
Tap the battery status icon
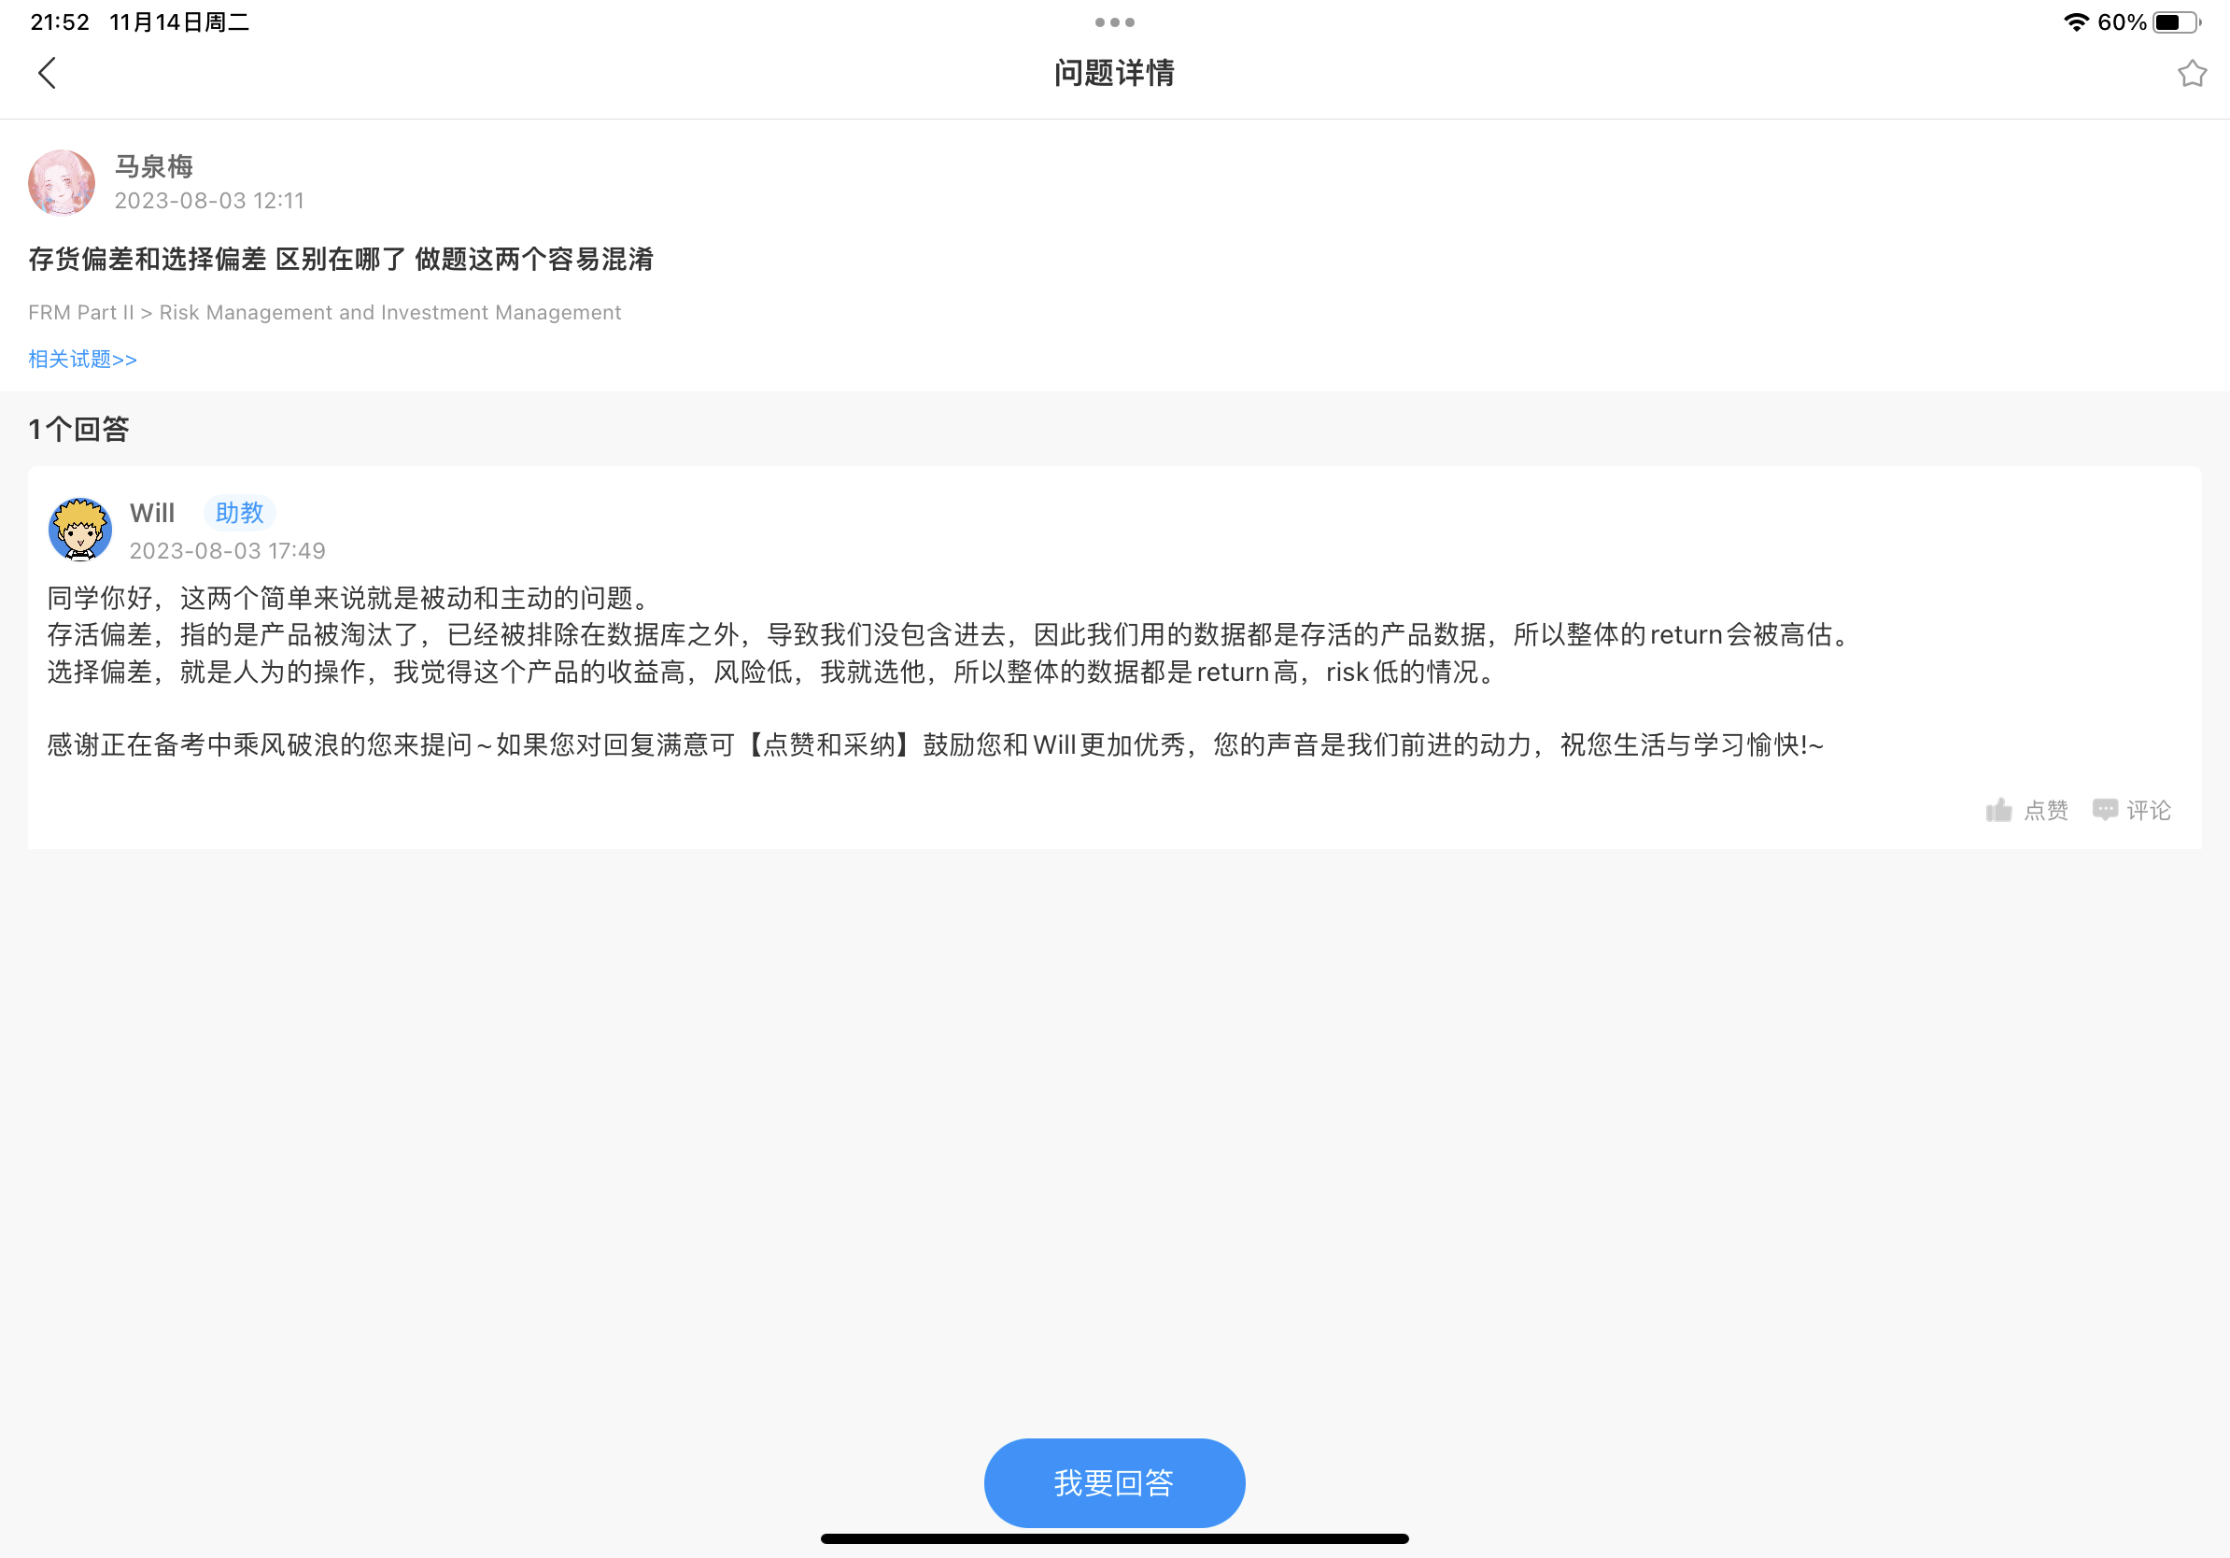coord(2177,22)
